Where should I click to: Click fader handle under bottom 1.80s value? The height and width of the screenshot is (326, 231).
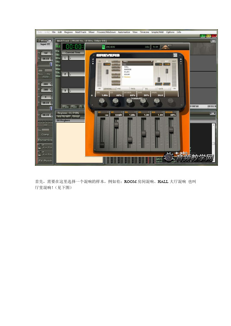click(x=130, y=140)
